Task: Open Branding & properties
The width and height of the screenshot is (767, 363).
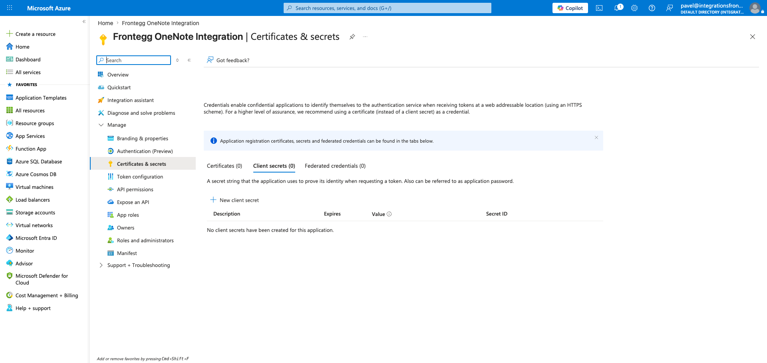Action: pos(143,138)
